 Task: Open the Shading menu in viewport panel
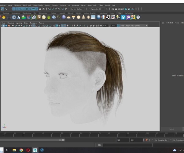(10, 23)
